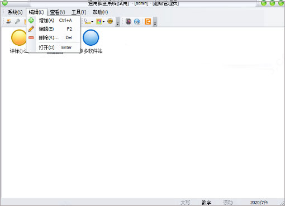Expand the first toolbar overflow arrow
Image resolution: width=285 pixels, height=206 pixels.
coord(117,22)
